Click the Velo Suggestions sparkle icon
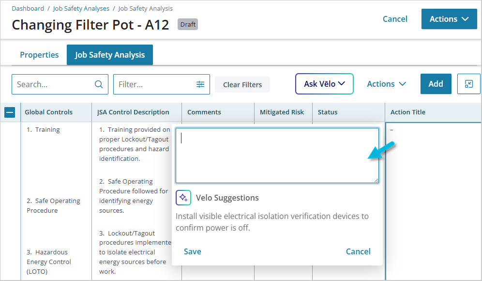 click(x=183, y=198)
